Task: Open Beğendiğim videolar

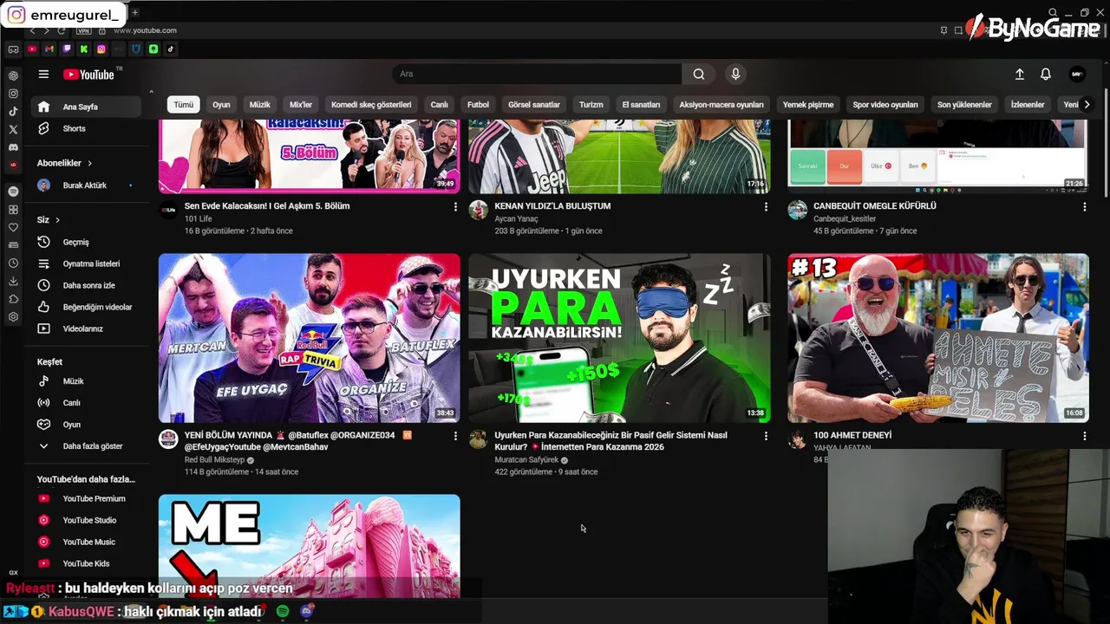Action: [85, 307]
